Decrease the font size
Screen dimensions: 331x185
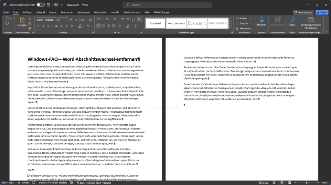[x=76, y=20]
